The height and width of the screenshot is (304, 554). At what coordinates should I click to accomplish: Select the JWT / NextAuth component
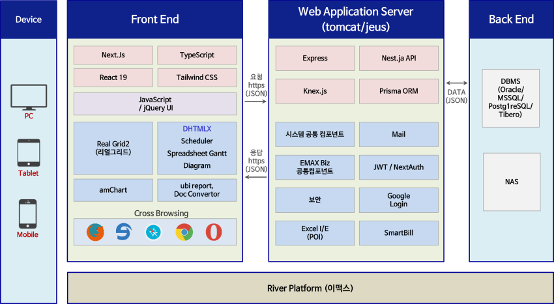point(398,167)
